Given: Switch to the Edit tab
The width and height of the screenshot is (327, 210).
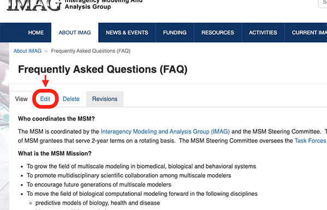Looking at the screenshot, I should 45,99.
